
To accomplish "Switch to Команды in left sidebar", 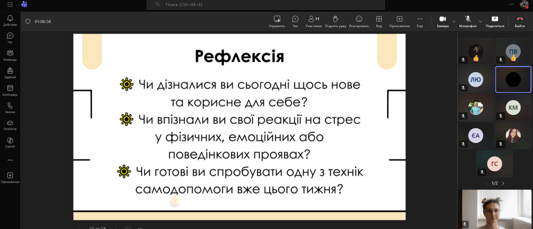I will pyautogui.click(x=10, y=55).
